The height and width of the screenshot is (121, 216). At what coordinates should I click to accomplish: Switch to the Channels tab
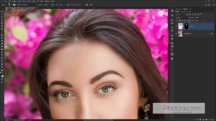(x=183, y=11)
